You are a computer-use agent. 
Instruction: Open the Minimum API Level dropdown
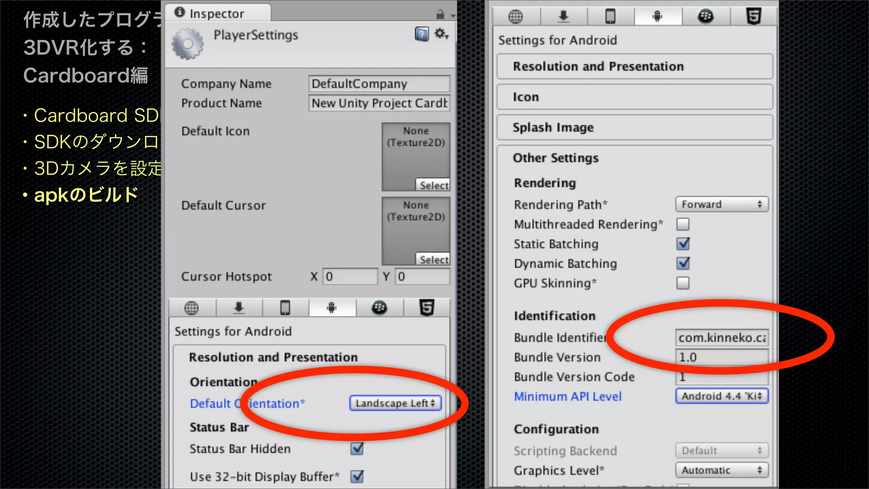coord(721,396)
